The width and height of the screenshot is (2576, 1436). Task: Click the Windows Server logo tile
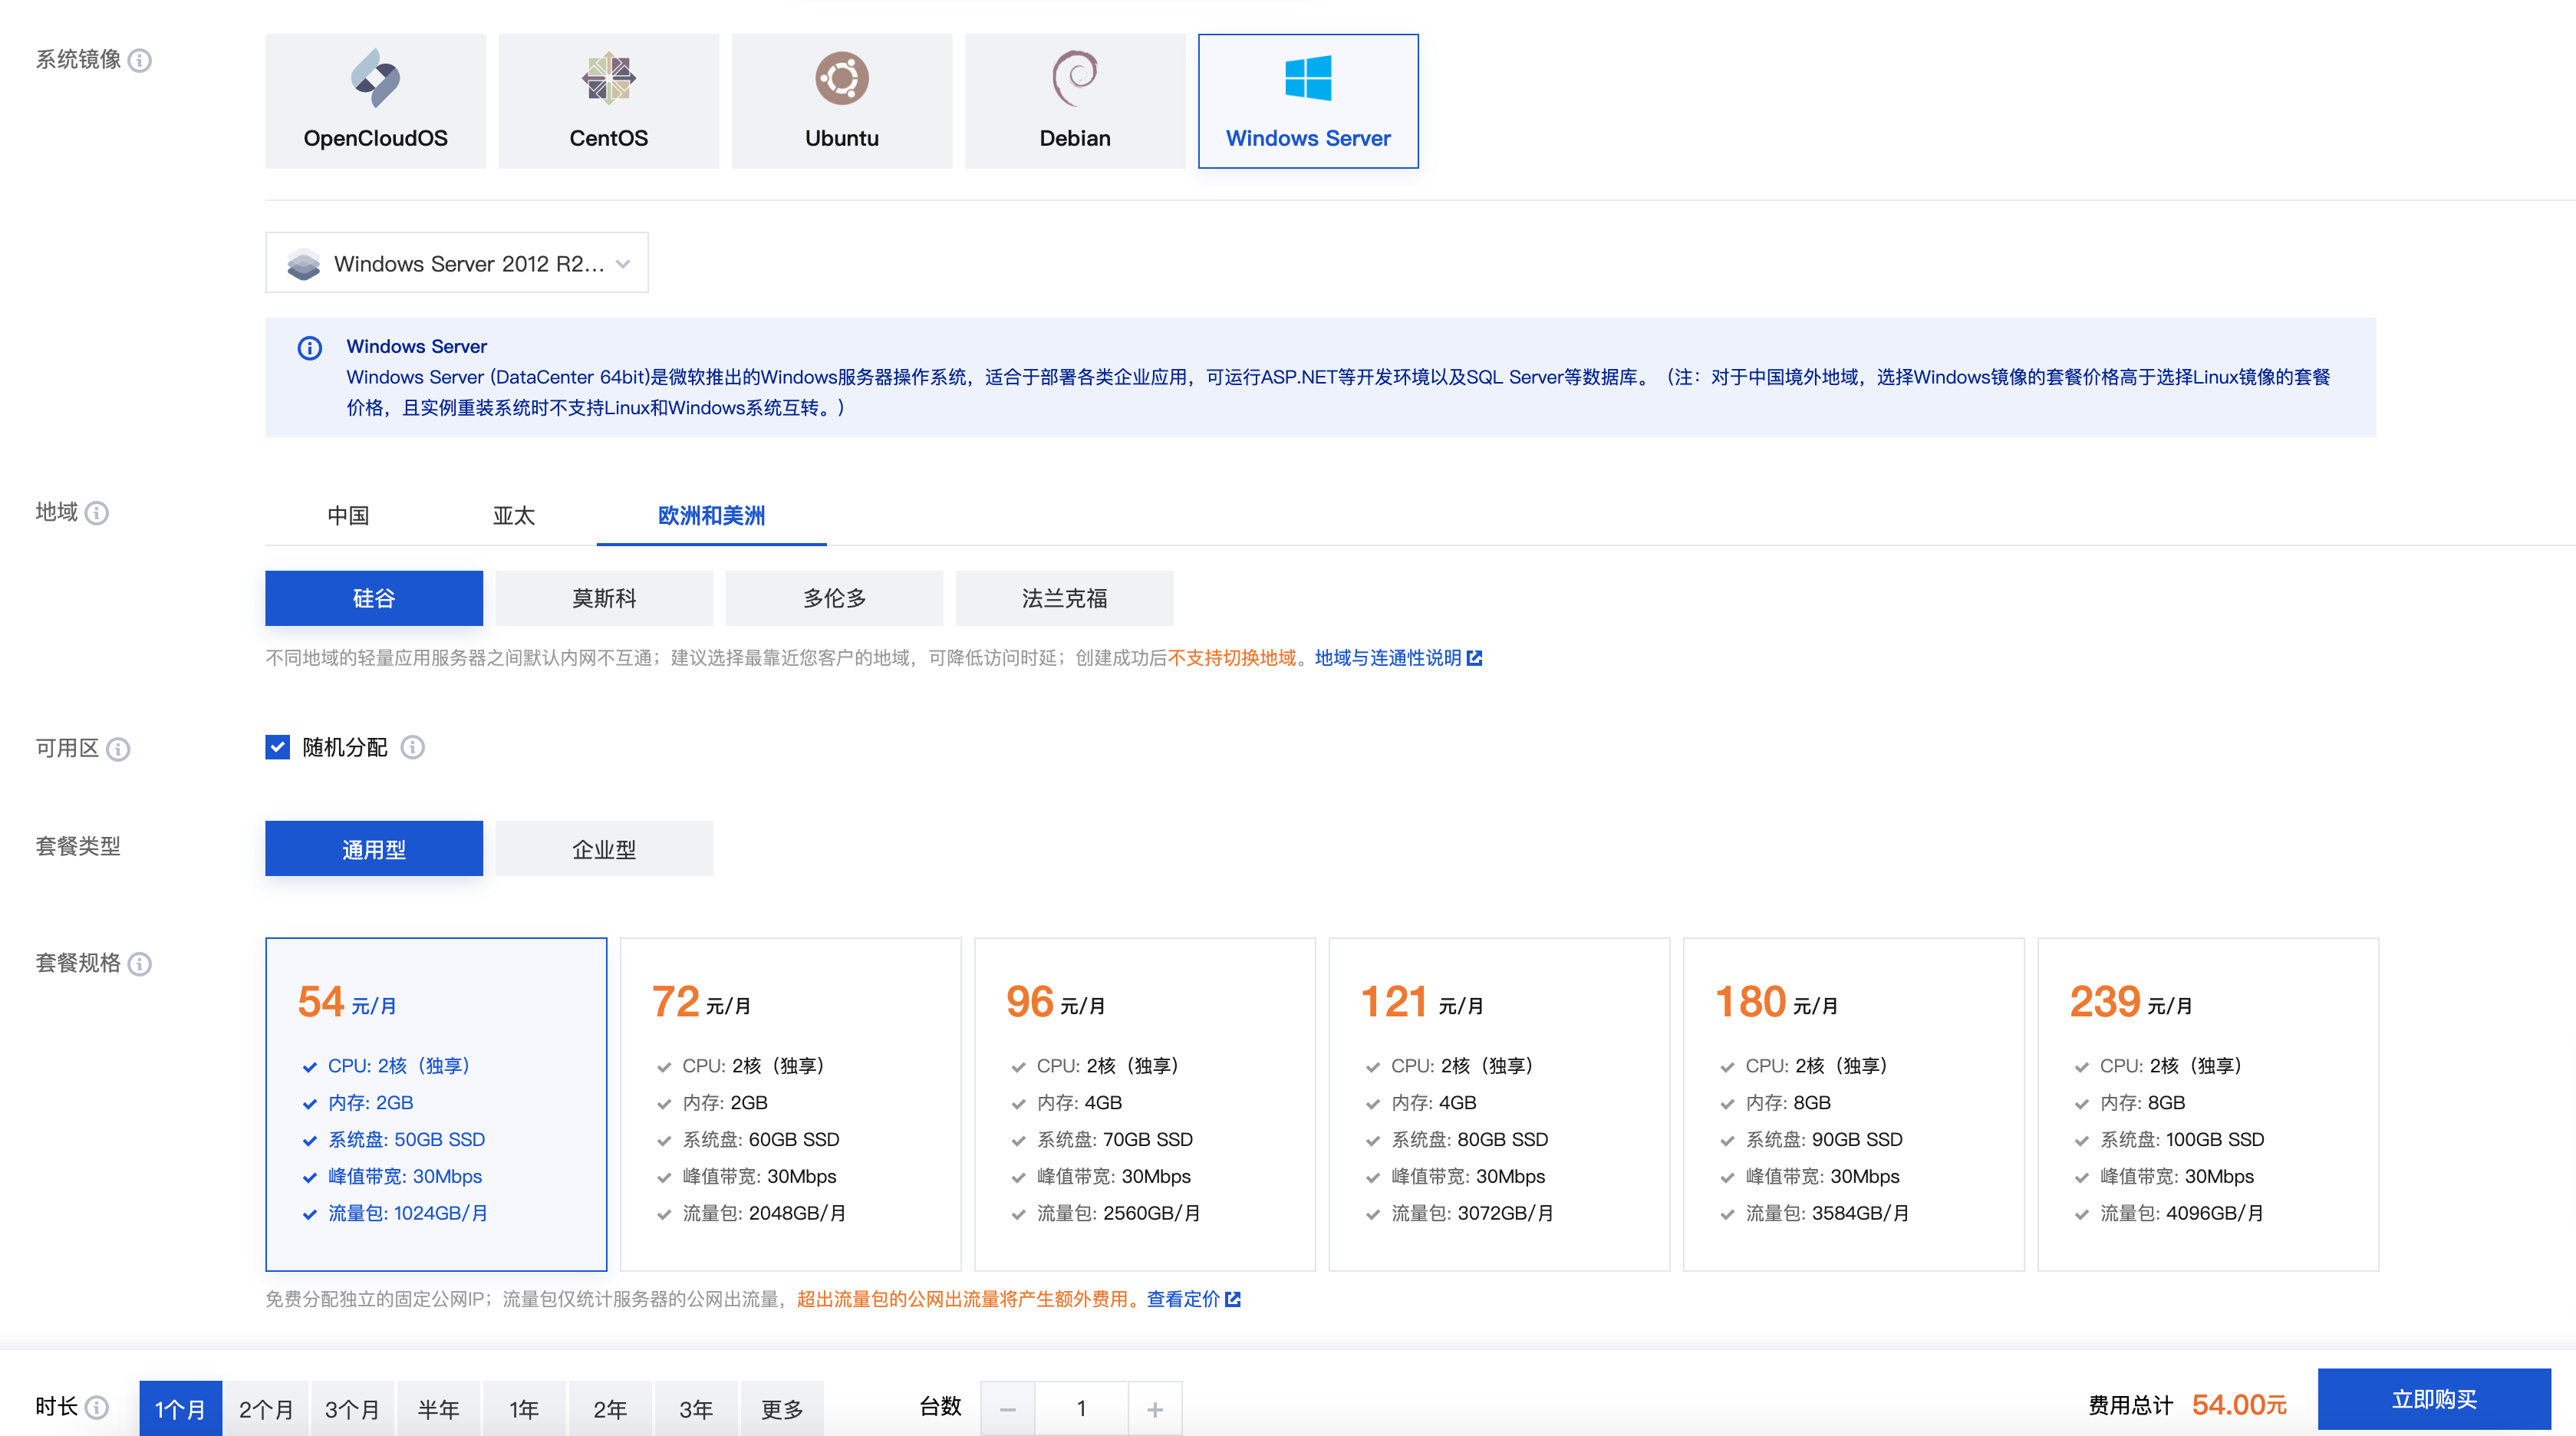[1308, 101]
